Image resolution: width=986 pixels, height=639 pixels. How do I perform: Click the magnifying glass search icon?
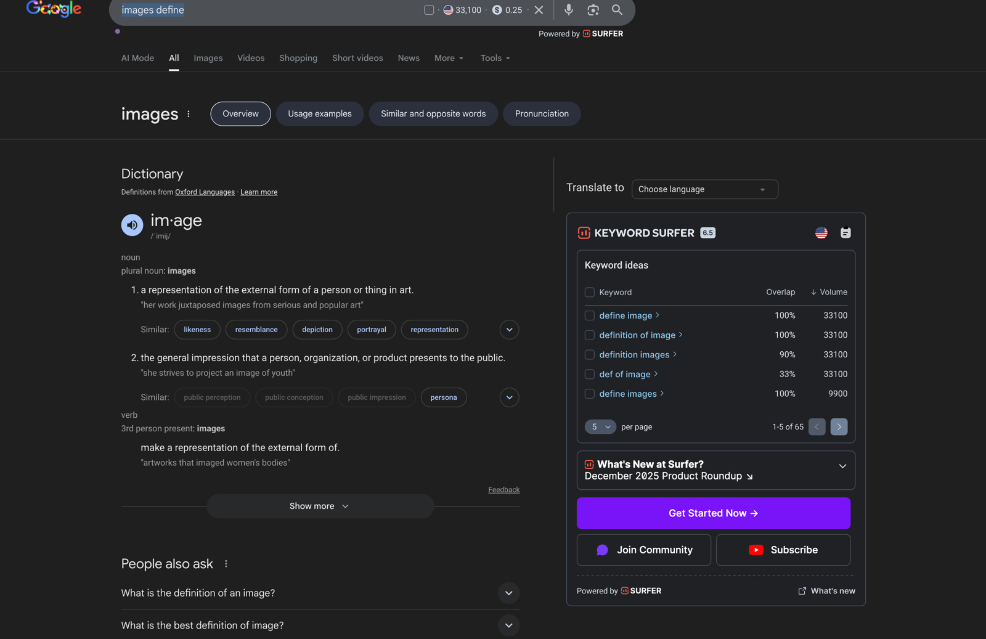tap(617, 10)
